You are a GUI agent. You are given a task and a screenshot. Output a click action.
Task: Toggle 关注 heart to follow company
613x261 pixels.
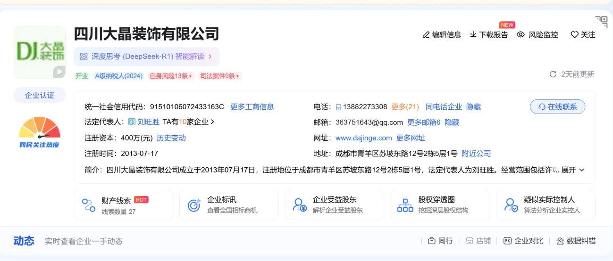tap(574, 35)
